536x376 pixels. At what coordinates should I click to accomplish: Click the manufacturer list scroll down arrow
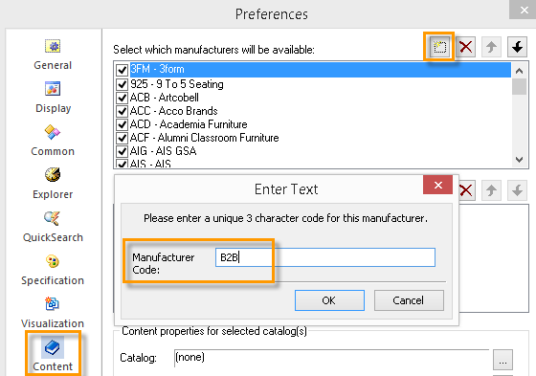tap(519, 159)
